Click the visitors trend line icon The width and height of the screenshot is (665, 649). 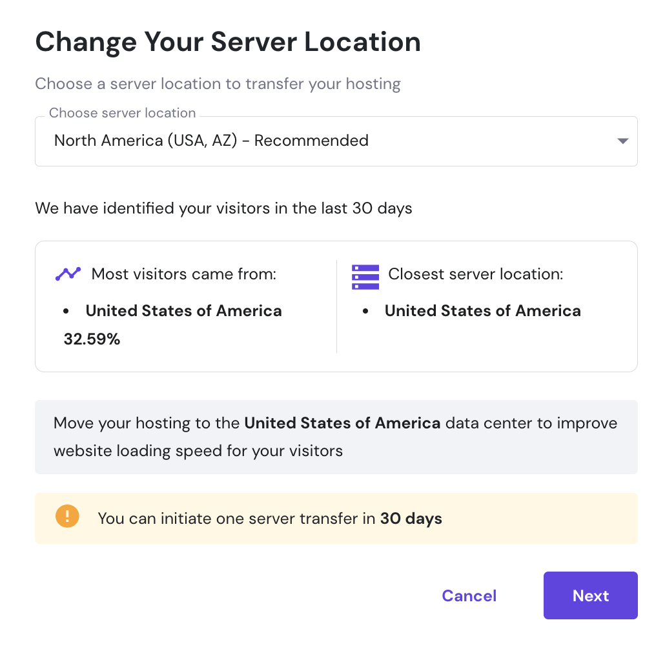click(68, 274)
